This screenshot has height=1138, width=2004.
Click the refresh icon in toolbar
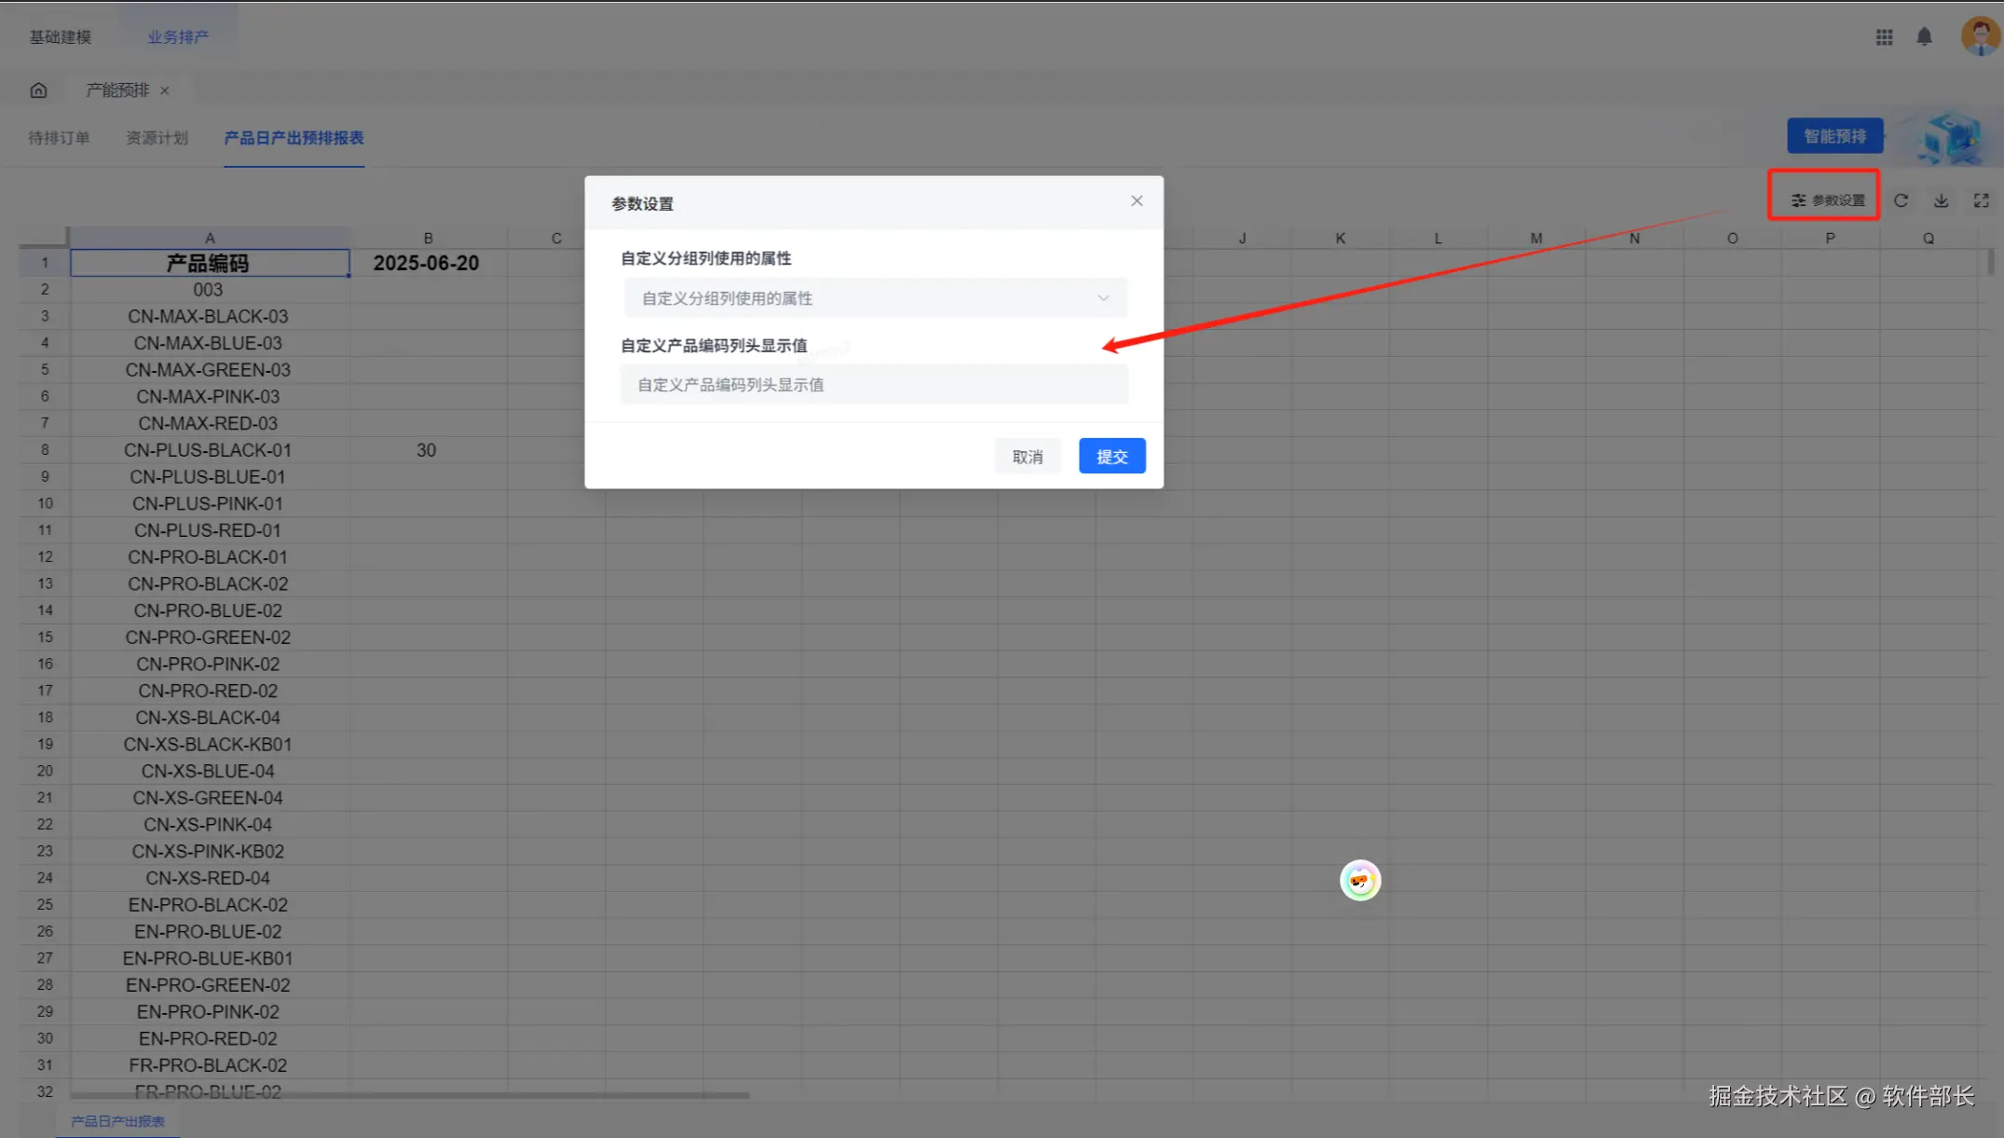pyautogui.click(x=1901, y=200)
